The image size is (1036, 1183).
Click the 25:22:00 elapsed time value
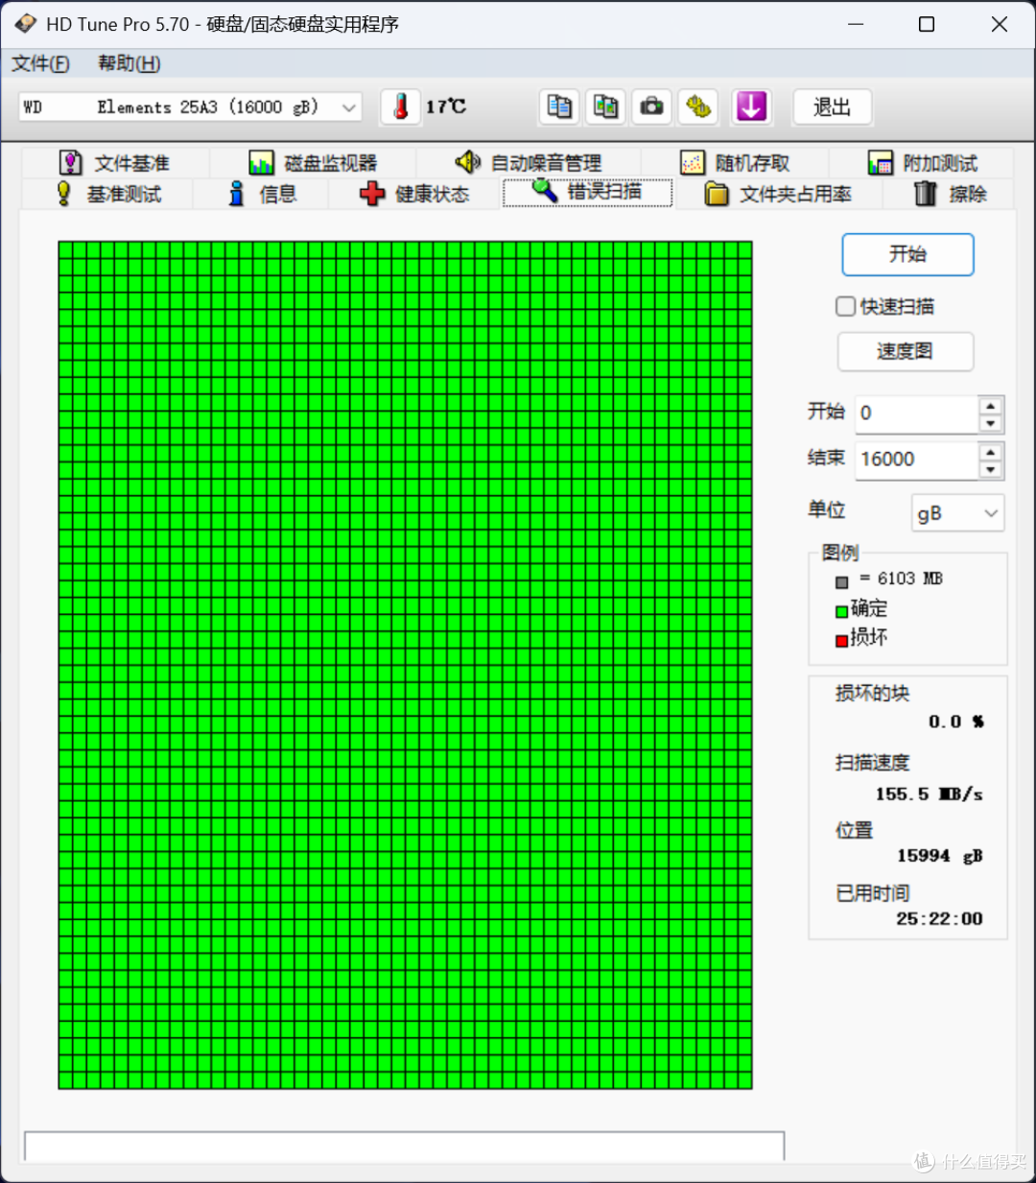[x=939, y=919]
